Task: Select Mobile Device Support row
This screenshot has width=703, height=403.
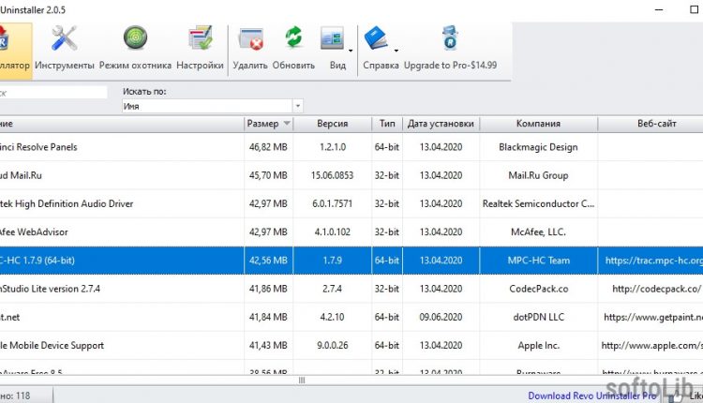Action: 351,346
